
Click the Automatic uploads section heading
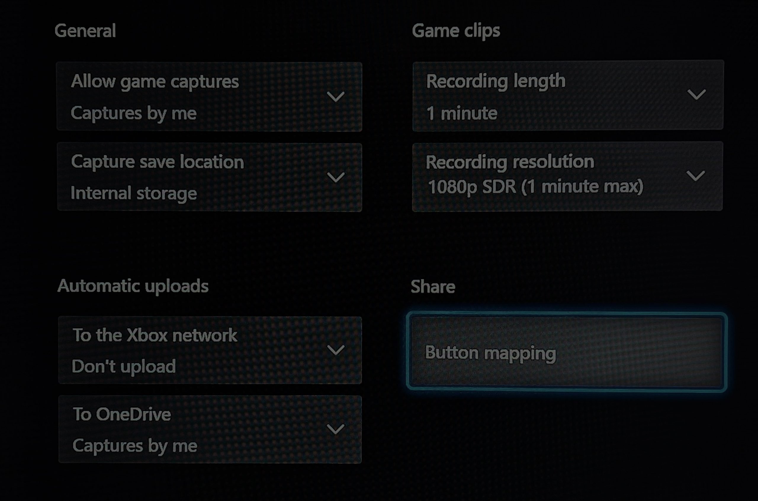tap(133, 286)
